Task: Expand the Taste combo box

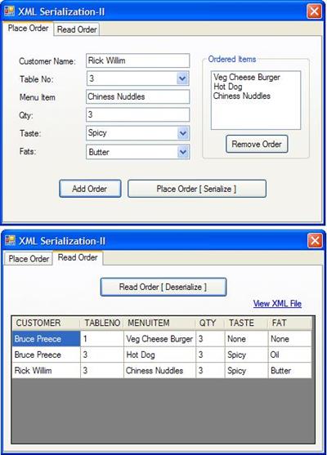Action: [182, 133]
